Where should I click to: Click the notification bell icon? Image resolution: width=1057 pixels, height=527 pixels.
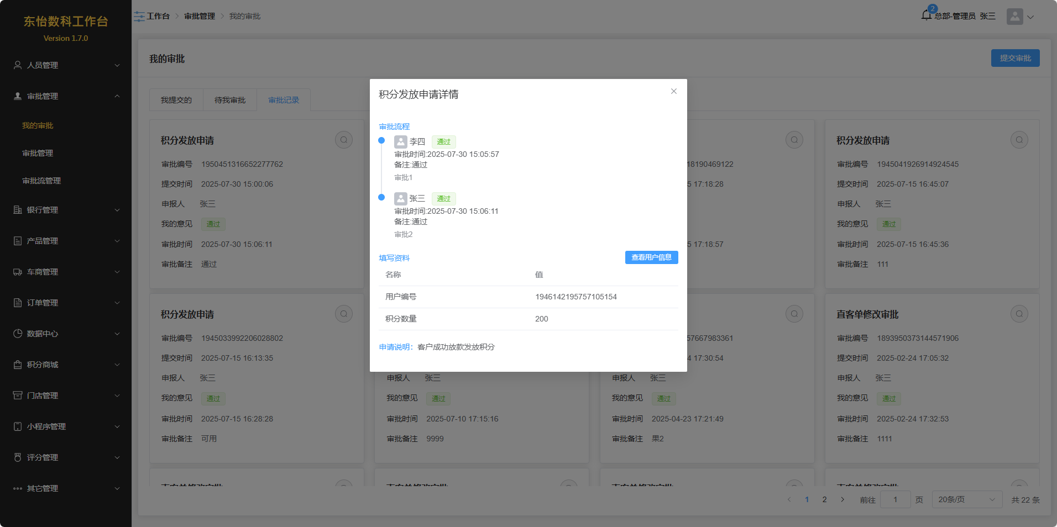click(x=927, y=15)
